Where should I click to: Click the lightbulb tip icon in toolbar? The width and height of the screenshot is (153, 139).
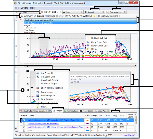94,16
